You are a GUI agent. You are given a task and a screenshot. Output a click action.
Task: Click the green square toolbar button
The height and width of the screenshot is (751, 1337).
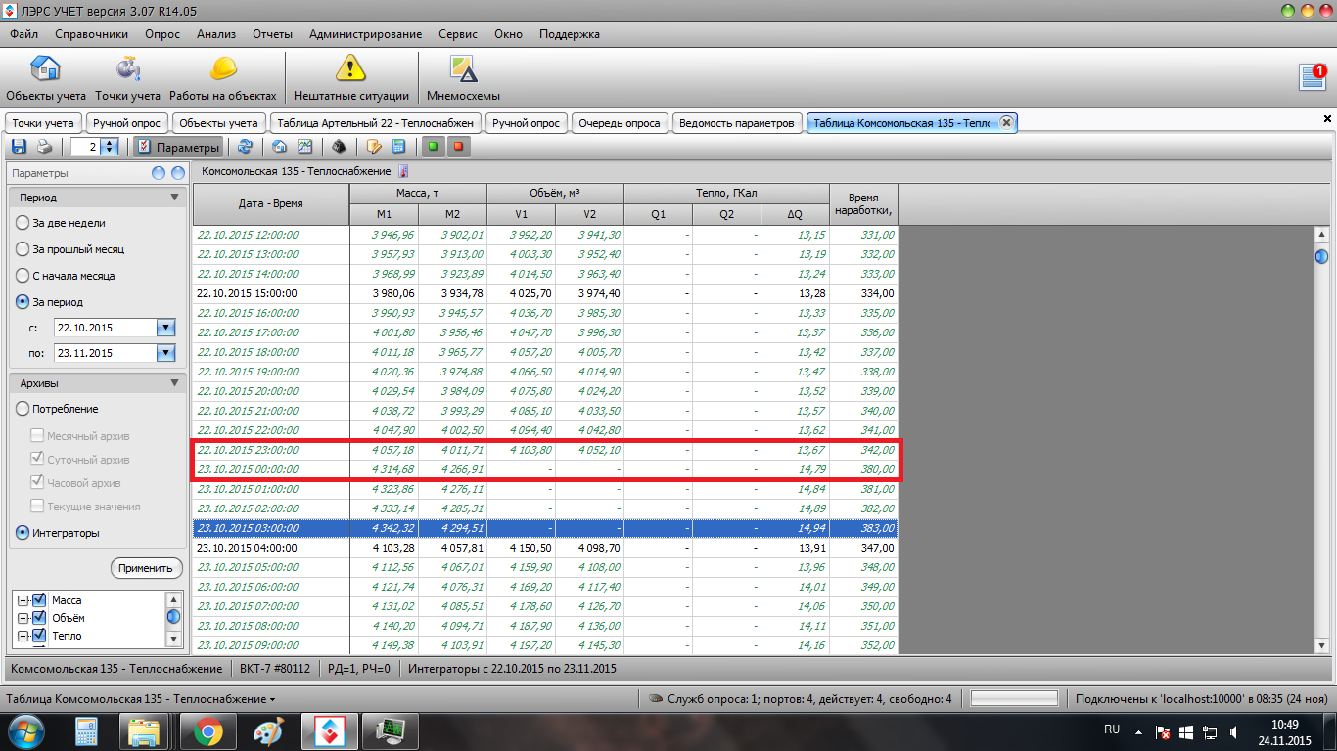point(432,147)
